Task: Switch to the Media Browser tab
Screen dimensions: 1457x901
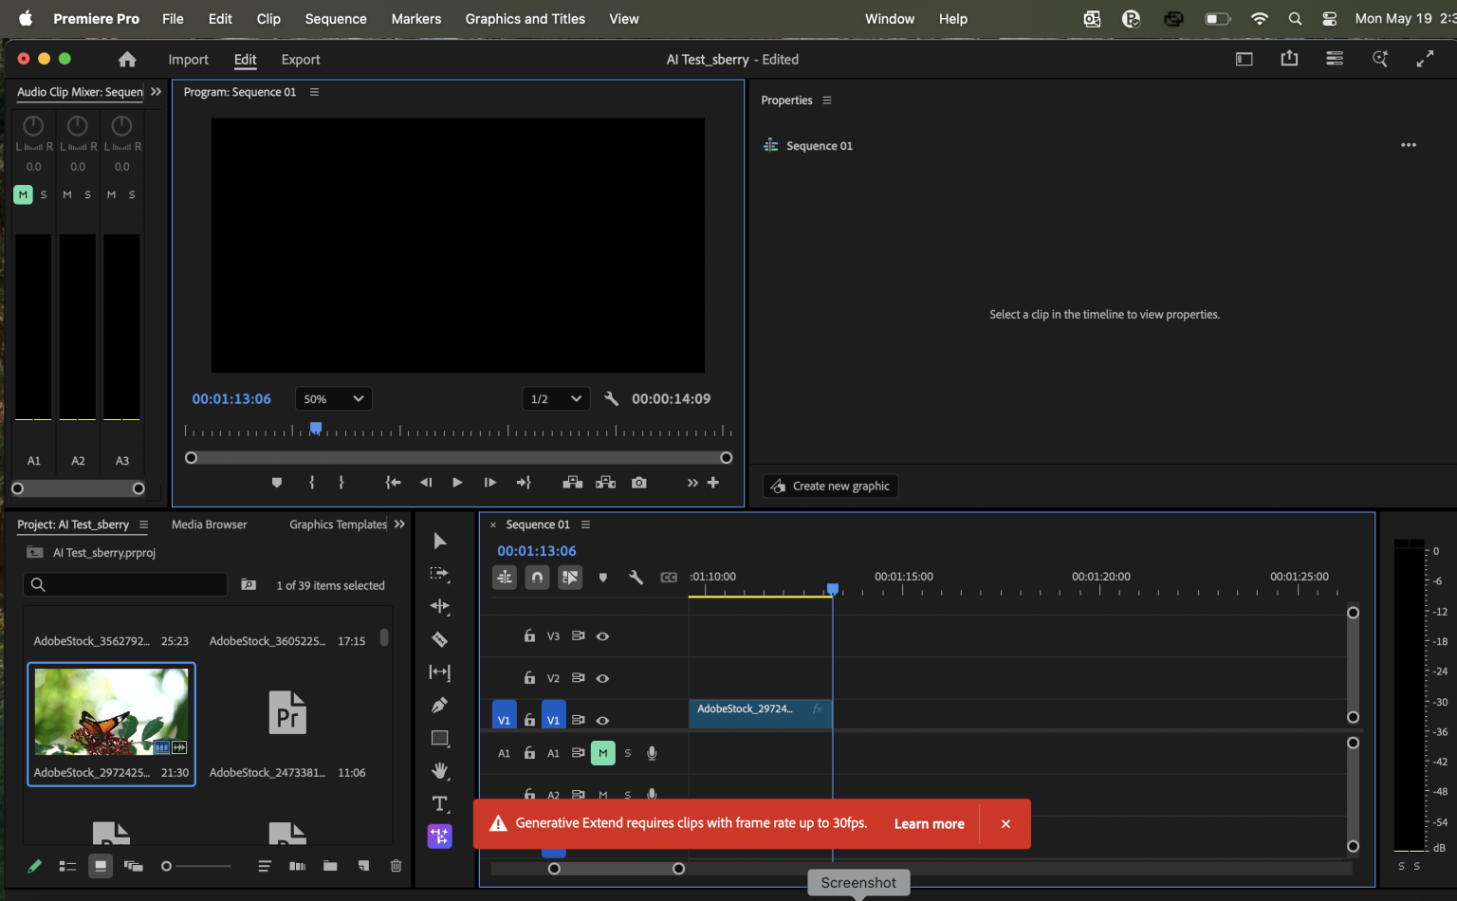Action: tap(209, 524)
